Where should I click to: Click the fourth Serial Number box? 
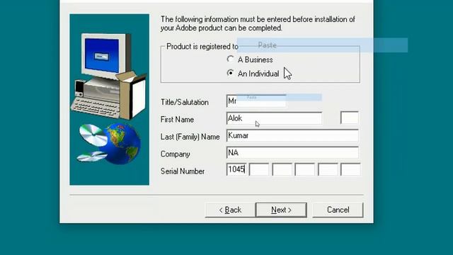pos(305,169)
